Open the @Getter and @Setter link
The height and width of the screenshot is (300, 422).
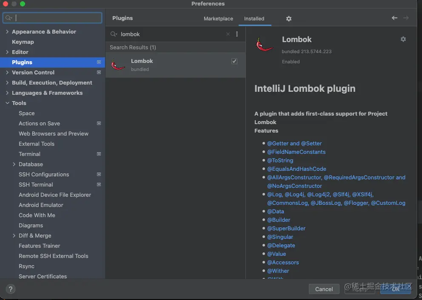(294, 143)
